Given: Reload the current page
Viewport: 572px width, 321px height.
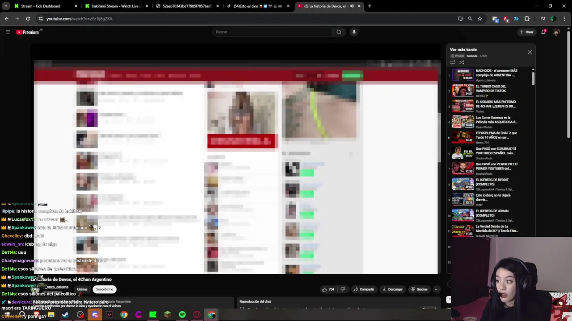Looking at the screenshot, I should coord(28,19).
